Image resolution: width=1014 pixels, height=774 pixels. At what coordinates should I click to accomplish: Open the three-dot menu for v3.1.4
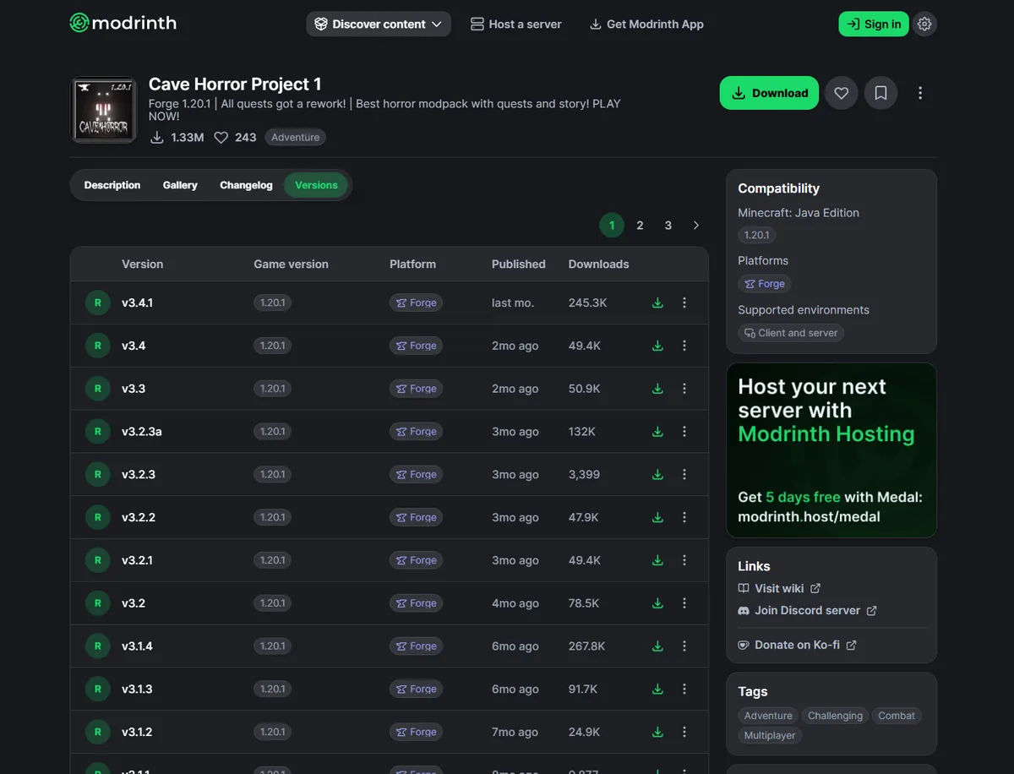click(684, 646)
